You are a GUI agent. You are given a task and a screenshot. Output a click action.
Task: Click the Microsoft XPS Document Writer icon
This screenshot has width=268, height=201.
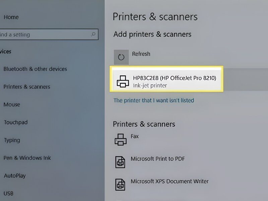click(121, 184)
